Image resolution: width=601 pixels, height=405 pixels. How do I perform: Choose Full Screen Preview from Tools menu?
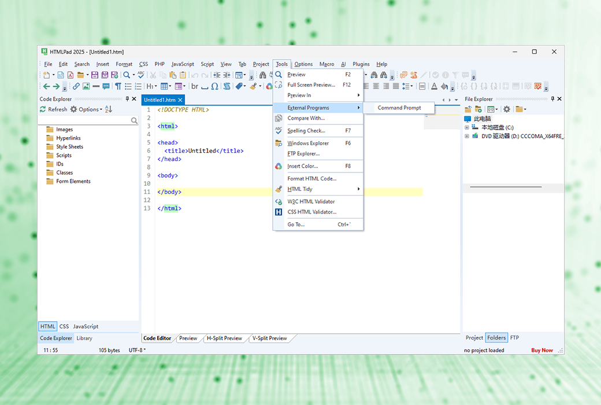pyautogui.click(x=318, y=85)
